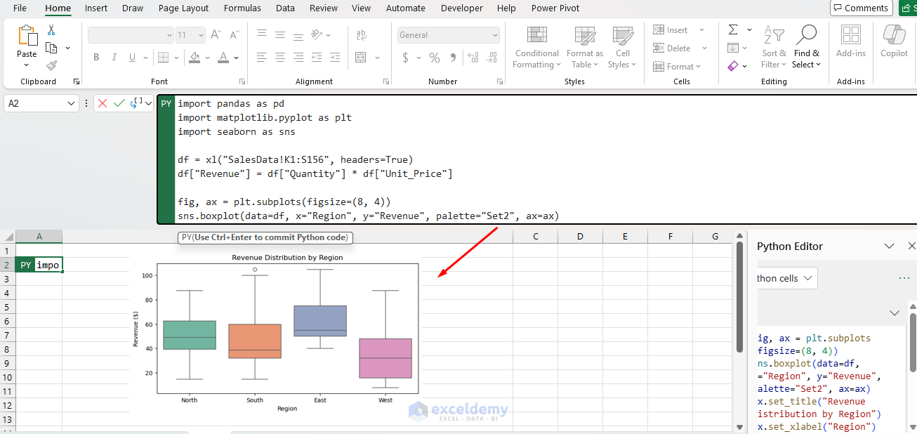Toggle Align Right
The width and height of the screenshot is (917, 434).
point(298,58)
